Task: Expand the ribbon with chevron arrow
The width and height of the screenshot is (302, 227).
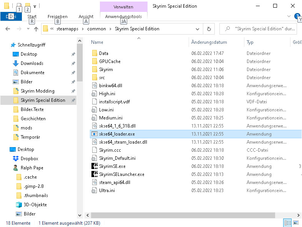Action: (x=289, y=17)
